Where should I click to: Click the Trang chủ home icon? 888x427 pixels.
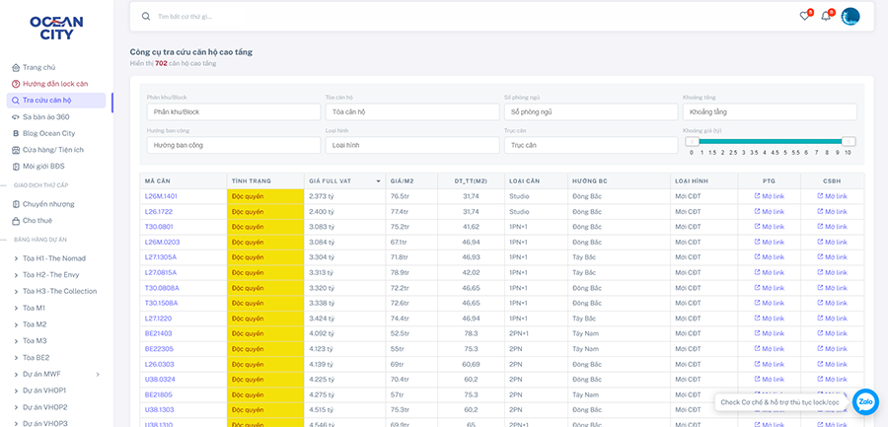click(x=16, y=67)
